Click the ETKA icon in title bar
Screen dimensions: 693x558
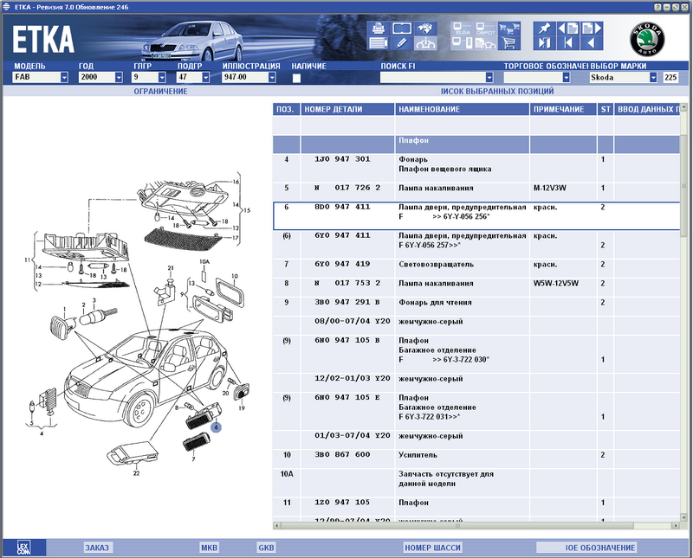[x=6, y=7]
